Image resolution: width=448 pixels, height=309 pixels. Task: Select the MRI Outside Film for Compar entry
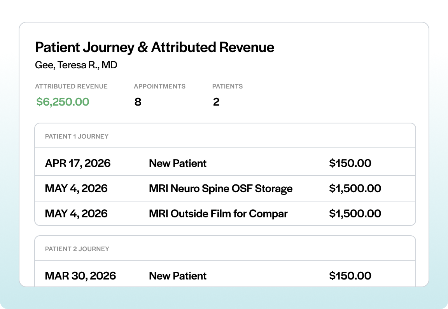click(x=218, y=214)
